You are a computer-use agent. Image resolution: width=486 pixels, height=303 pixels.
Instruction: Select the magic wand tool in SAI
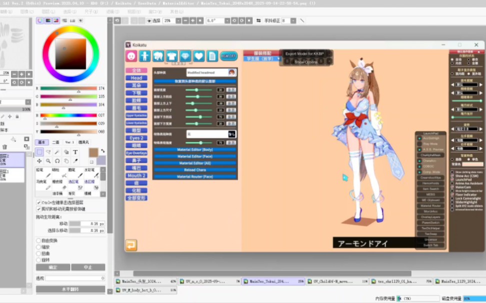pyautogui.click(x=57, y=152)
